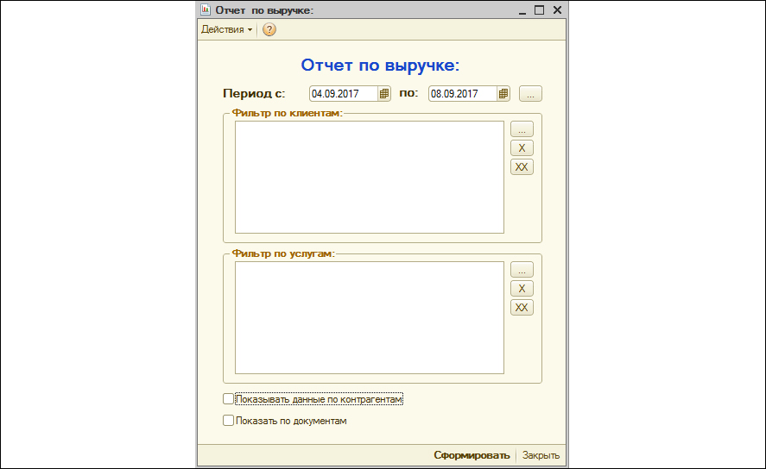Click inside the services filter list

tap(369, 317)
